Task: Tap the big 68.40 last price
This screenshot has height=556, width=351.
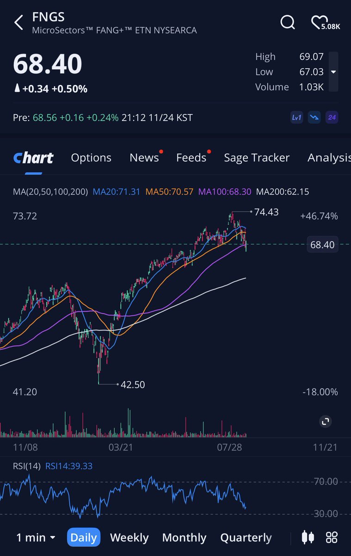Action: click(48, 64)
